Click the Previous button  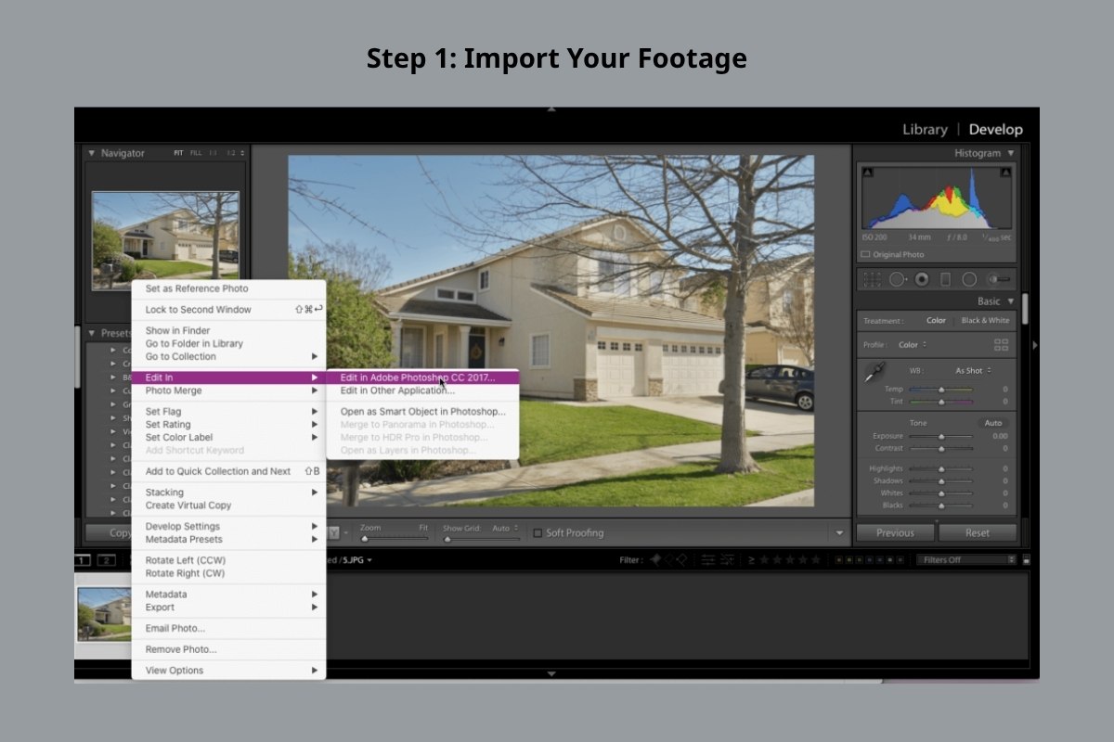(894, 532)
